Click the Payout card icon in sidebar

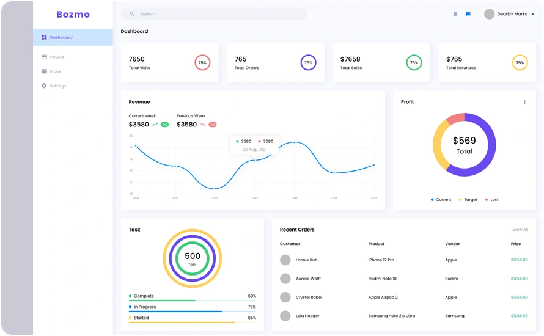pos(44,57)
